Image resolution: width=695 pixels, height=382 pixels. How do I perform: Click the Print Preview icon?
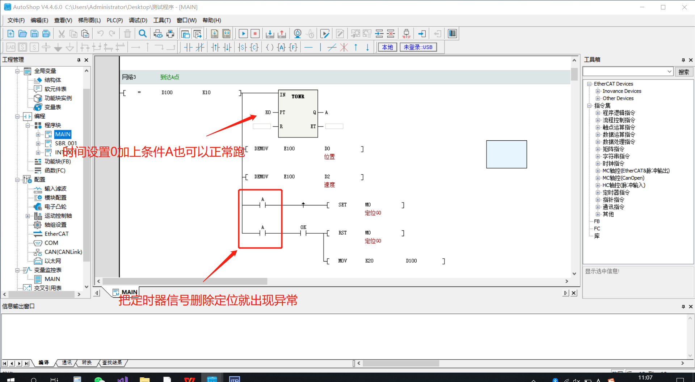click(x=158, y=34)
